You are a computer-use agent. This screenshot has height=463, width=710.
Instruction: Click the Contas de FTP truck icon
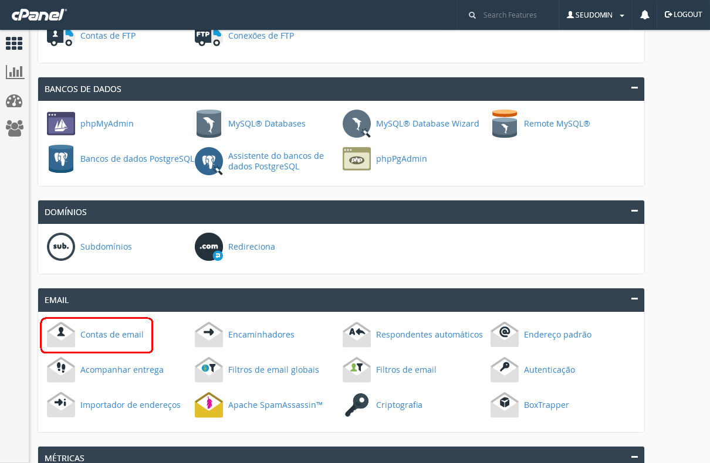pos(61,37)
